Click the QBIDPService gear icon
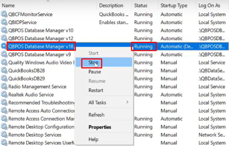Image resolution: width=229 pixels, height=146 pixels. 4,22
